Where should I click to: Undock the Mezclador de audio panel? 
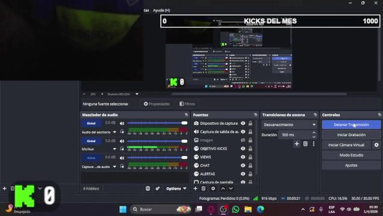pyautogui.click(x=186, y=115)
